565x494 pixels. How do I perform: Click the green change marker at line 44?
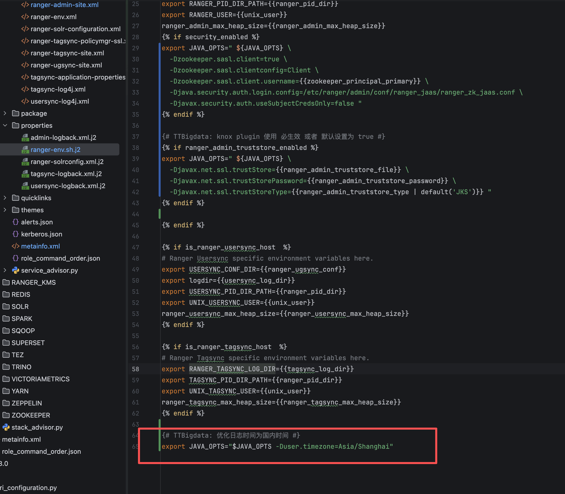(x=159, y=214)
